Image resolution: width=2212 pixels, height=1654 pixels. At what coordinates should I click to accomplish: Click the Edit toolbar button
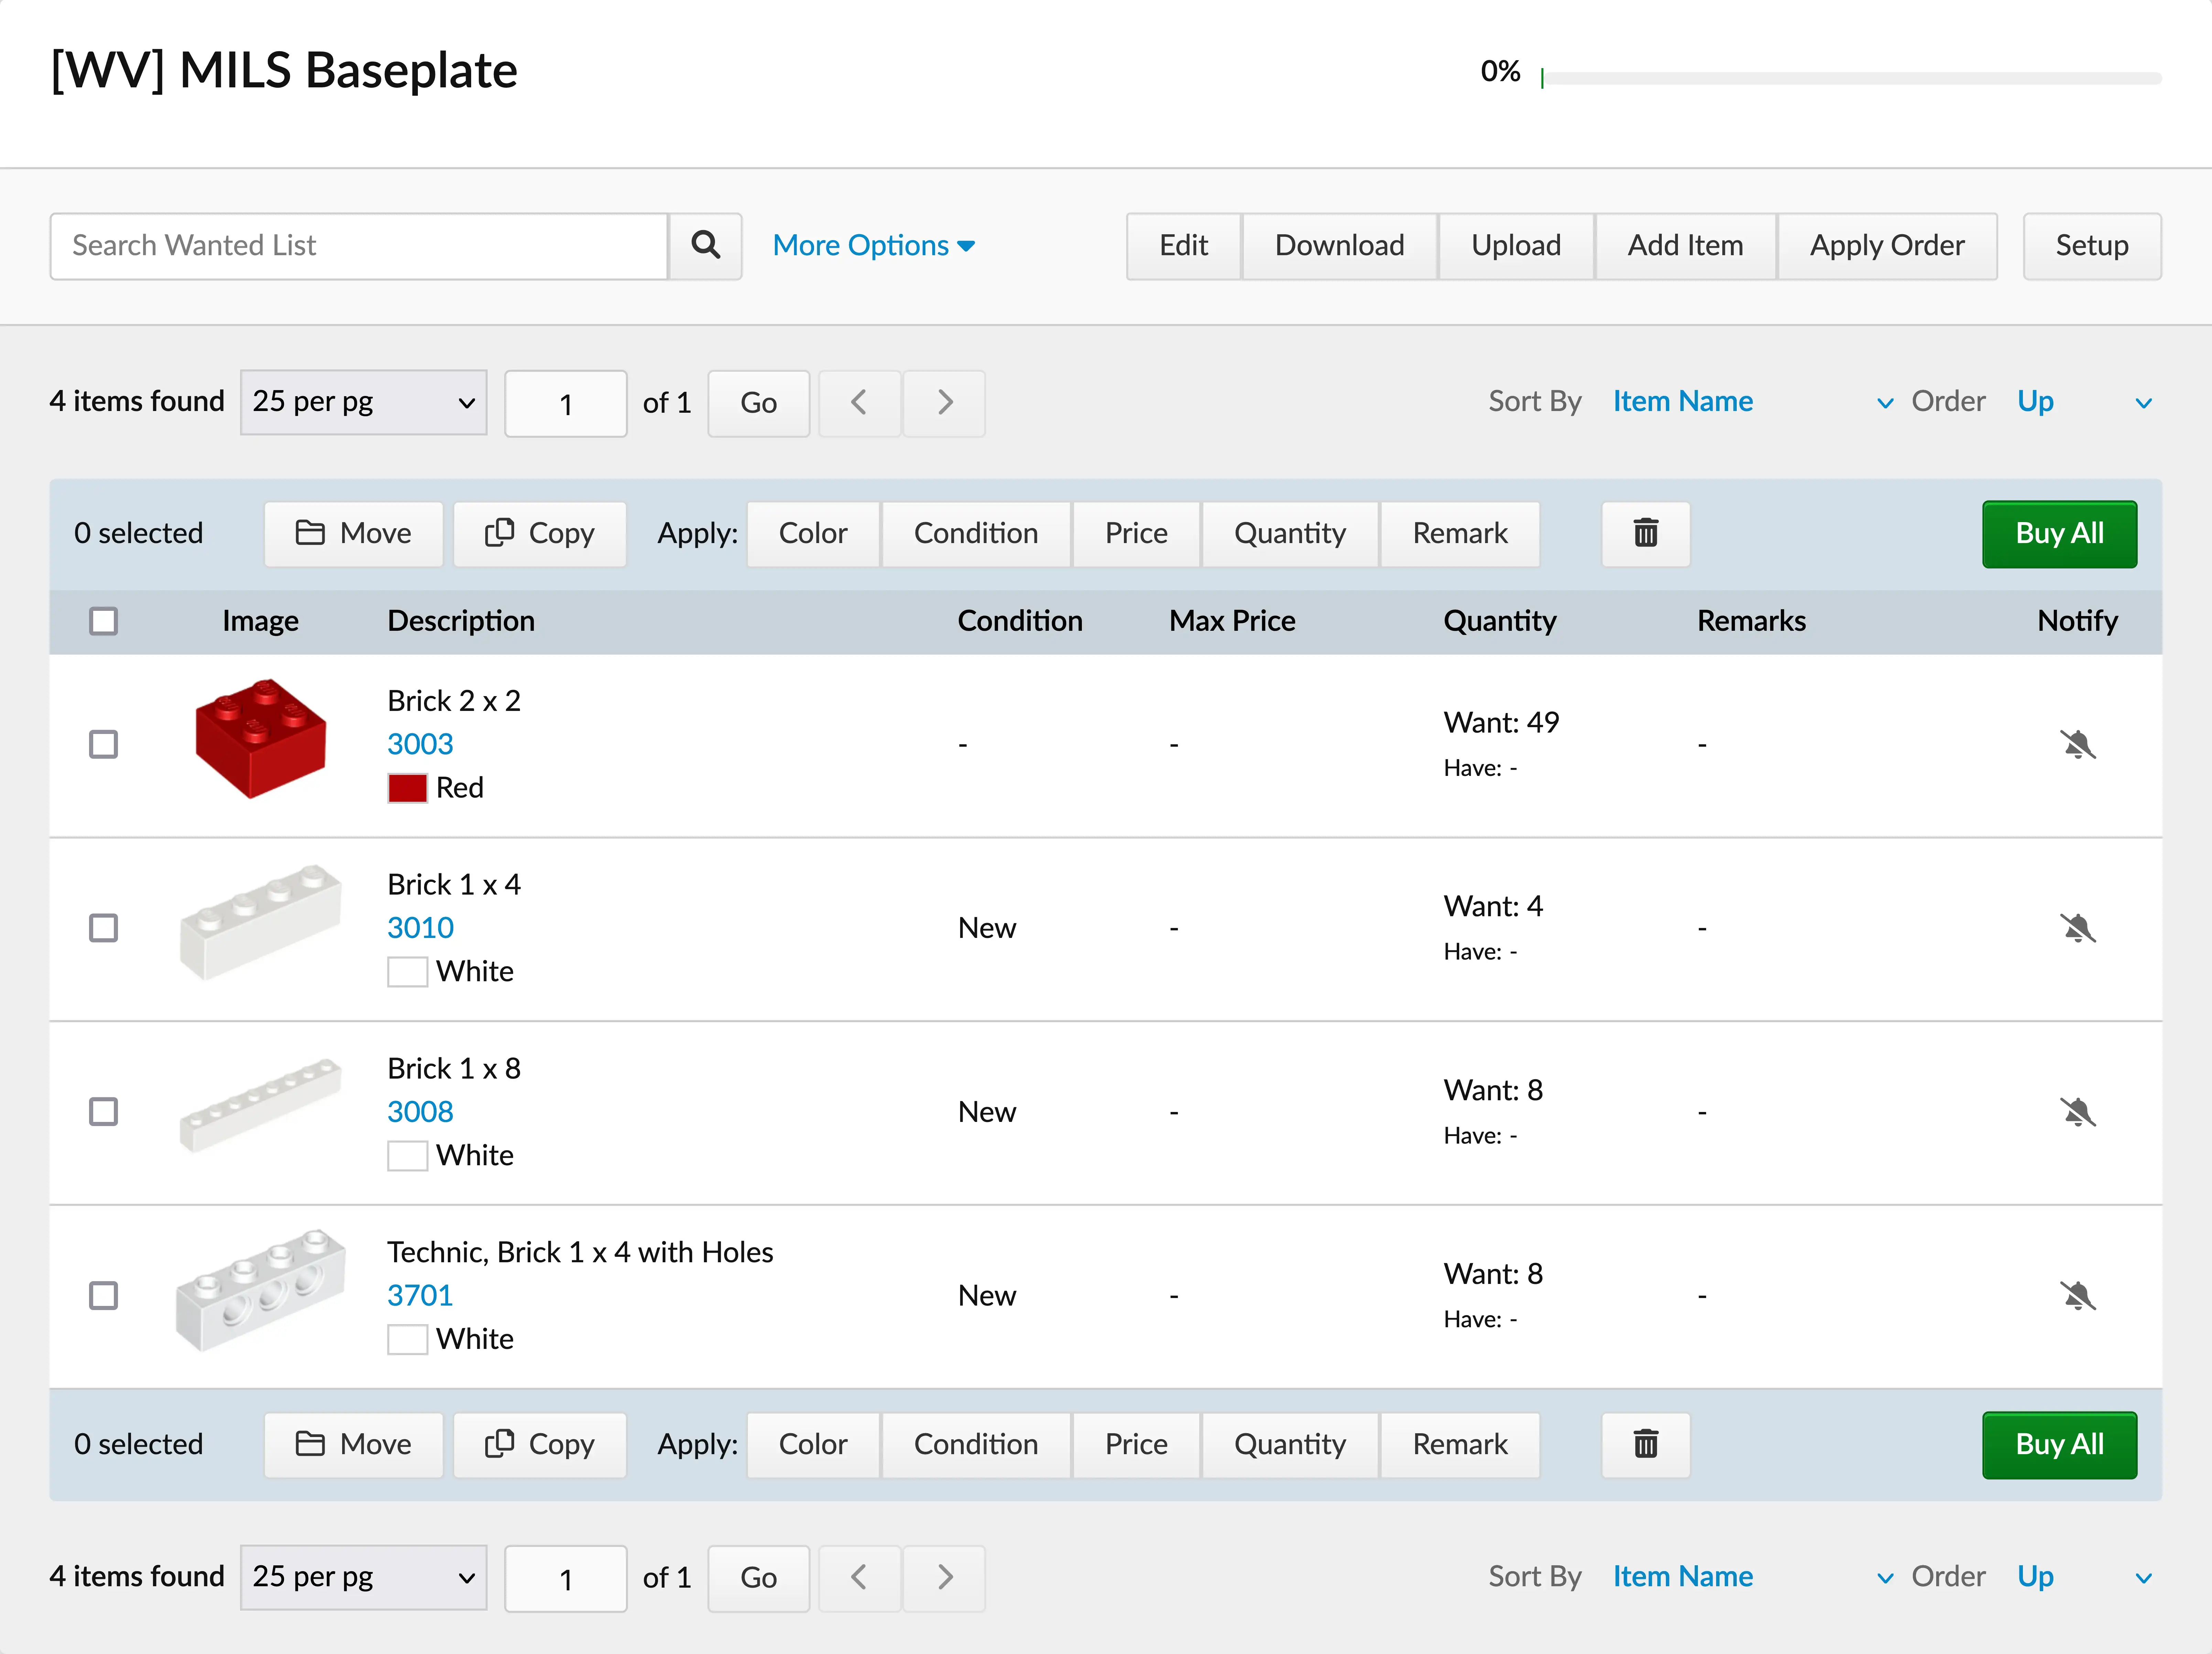click(x=1184, y=246)
